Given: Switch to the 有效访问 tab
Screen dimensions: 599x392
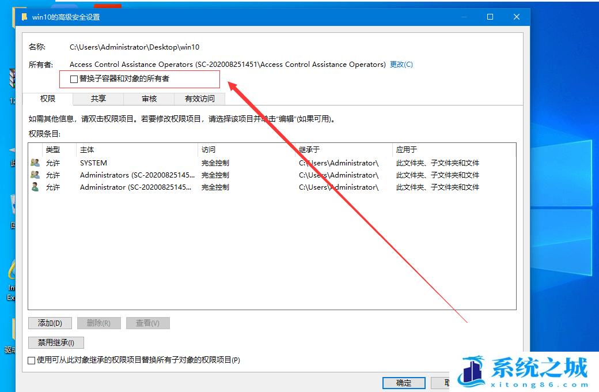Looking at the screenshot, I should [x=200, y=99].
